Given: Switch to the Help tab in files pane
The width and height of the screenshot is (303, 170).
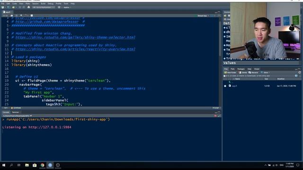Looking at the screenshot, I should (x=250, y=69).
